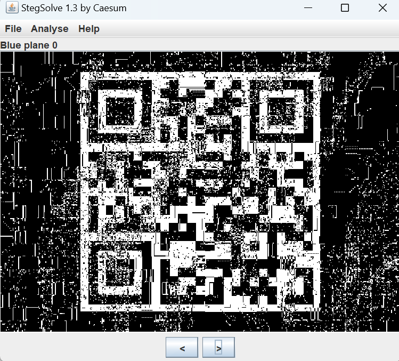
Task: Click the StegSolve Java app icon
Action: click(12, 7)
